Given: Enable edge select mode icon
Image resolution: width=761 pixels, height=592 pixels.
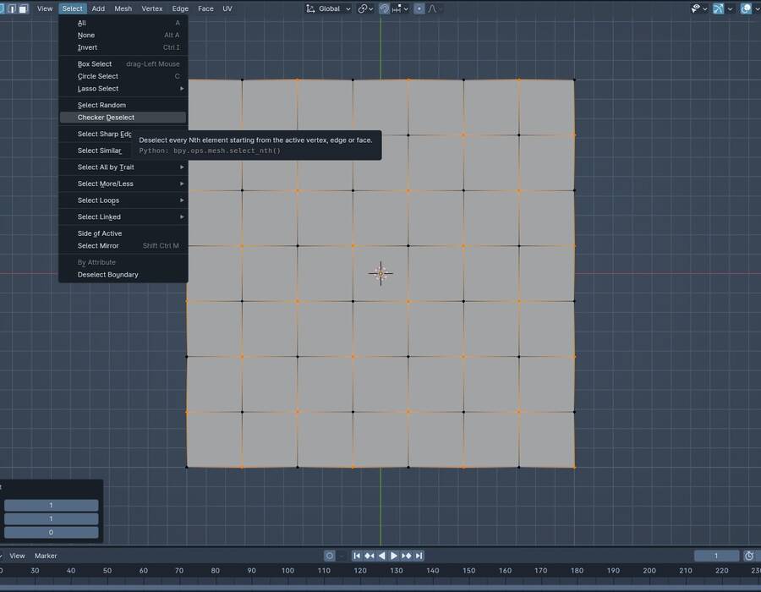Looking at the screenshot, I should (x=12, y=8).
